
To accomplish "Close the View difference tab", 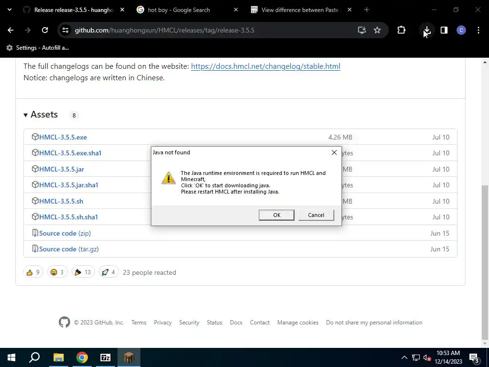I will (349, 10).
